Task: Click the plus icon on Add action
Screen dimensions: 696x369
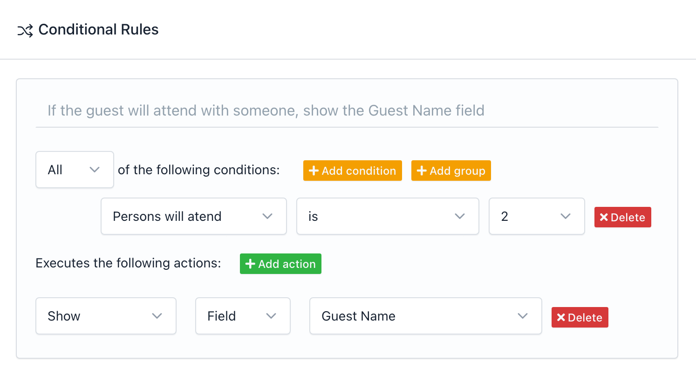Action: point(250,264)
